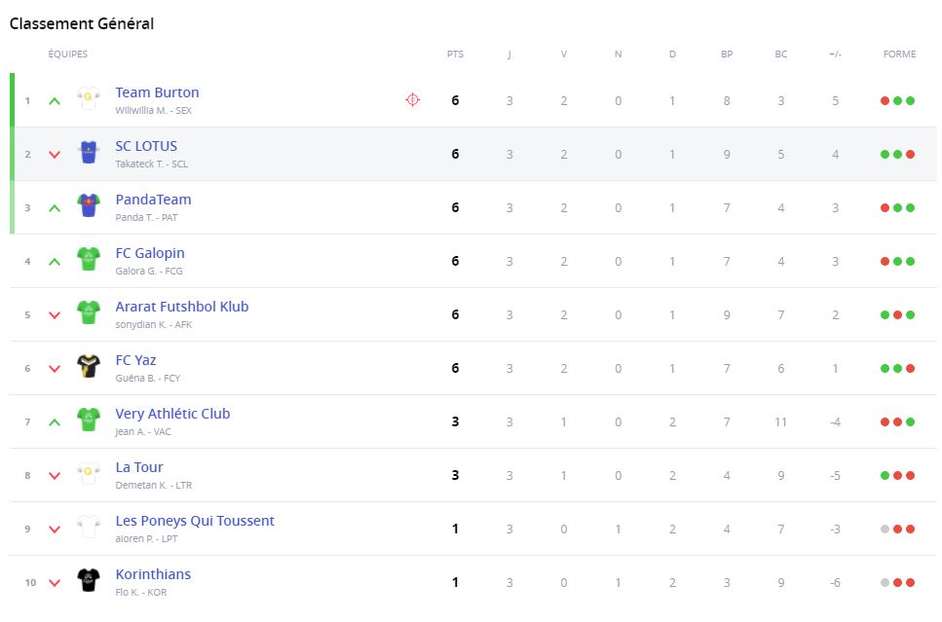Click FC Yaz black and yellow jersey
Screen dimensions: 942x622
pos(89,367)
